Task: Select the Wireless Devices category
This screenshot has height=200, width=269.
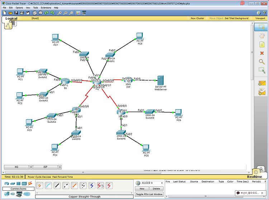Action: (24, 184)
